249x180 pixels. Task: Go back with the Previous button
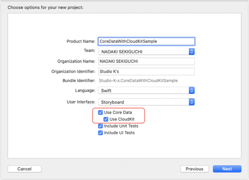coord(195,169)
